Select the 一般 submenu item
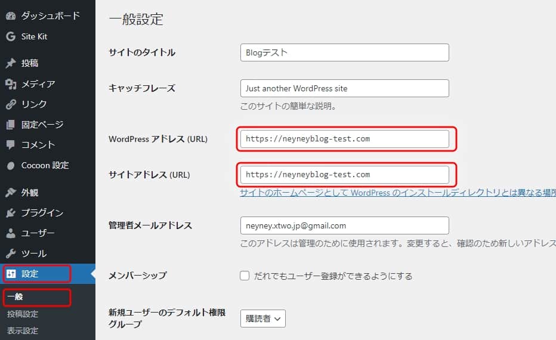Screen dimensions: 556x340 pos(16,296)
